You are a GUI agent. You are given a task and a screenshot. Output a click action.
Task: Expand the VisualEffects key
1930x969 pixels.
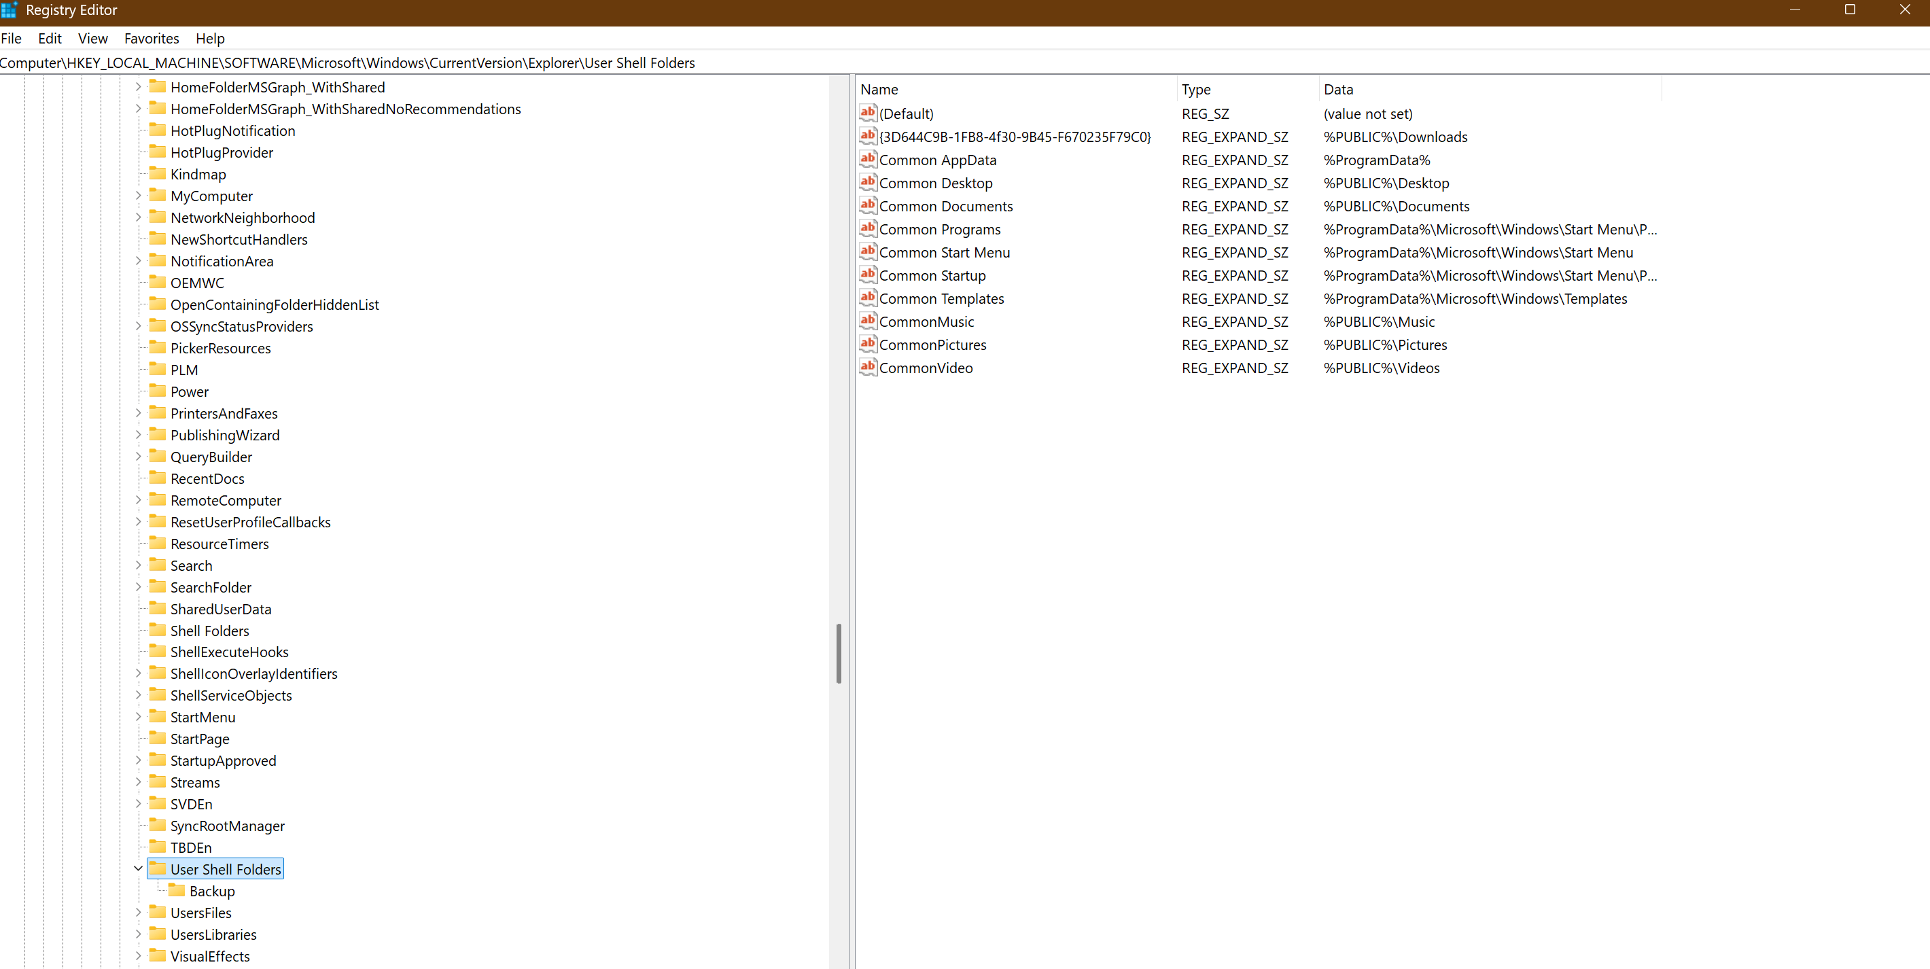pyautogui.click(x=138, y=955)
